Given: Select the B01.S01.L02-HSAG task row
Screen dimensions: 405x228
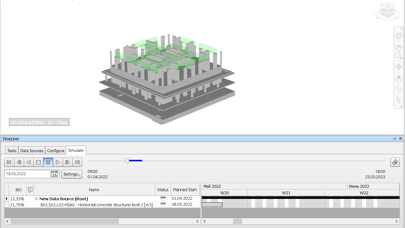Looking at the screenshot, I should (x=102, y=205).
